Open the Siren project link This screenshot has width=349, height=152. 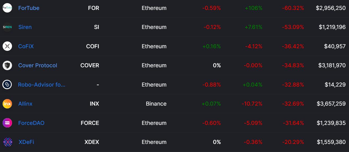(x=25, y=27)
